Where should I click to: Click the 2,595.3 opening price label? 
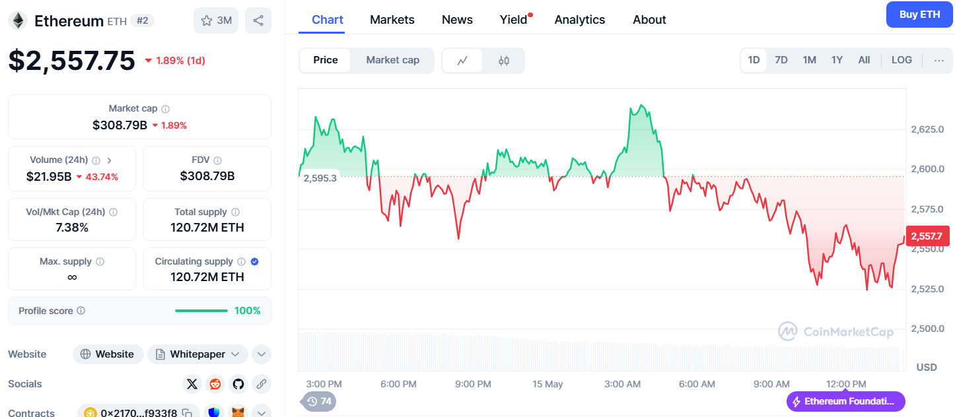(320, 178)
